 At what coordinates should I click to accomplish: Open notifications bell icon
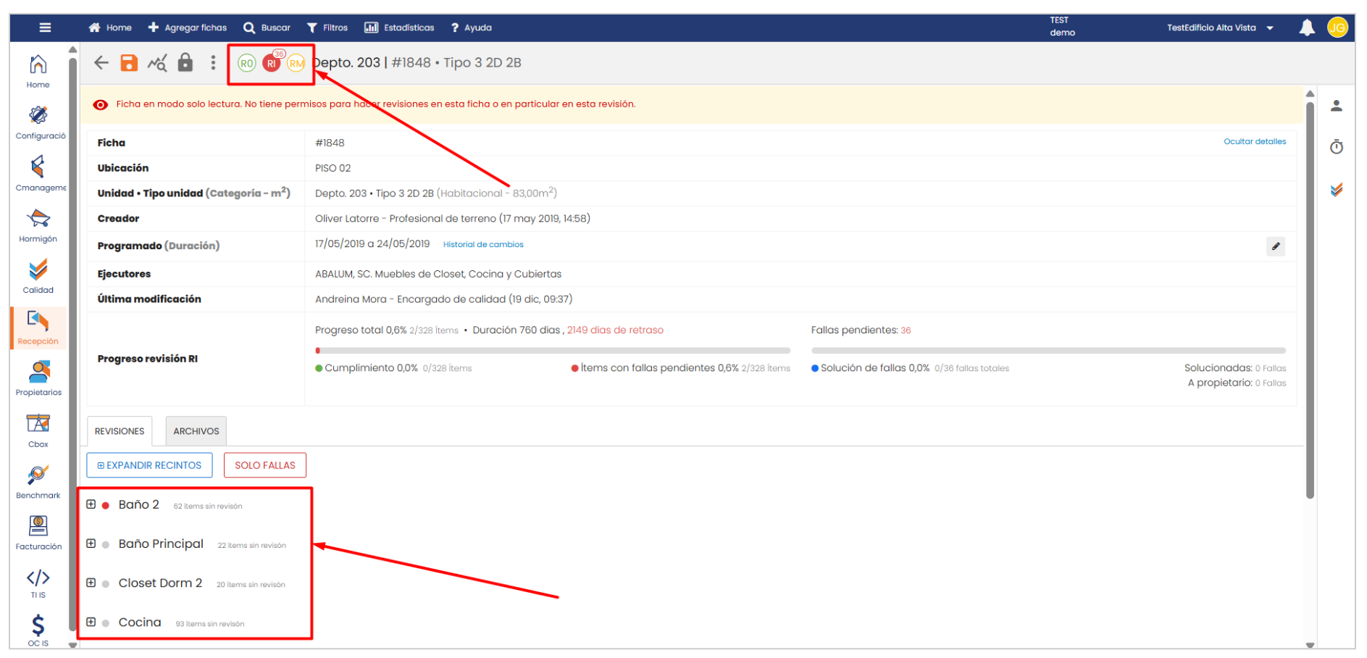(1307, 28)
